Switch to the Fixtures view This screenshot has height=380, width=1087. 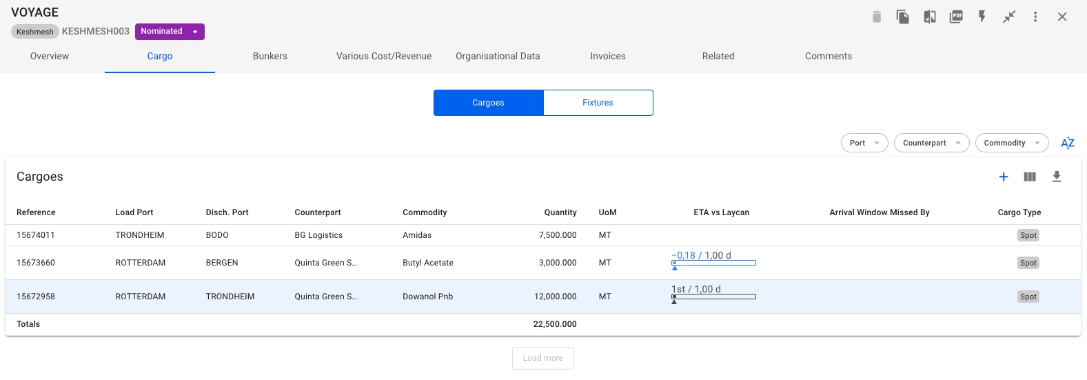pos(598,103)
